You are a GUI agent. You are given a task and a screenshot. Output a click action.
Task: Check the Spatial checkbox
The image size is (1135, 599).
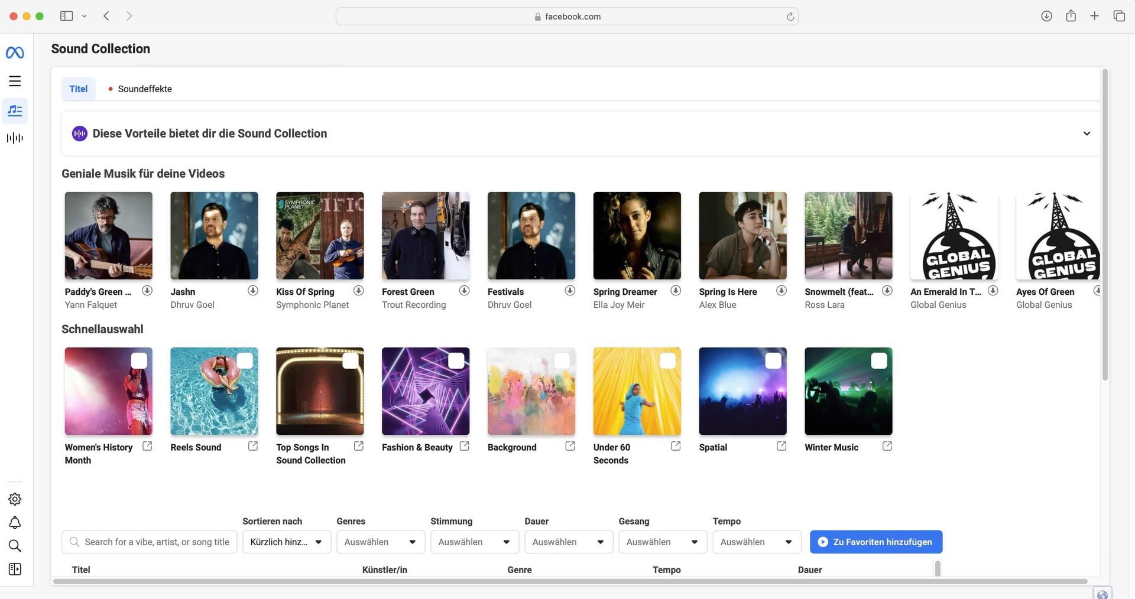coord(773,361)
